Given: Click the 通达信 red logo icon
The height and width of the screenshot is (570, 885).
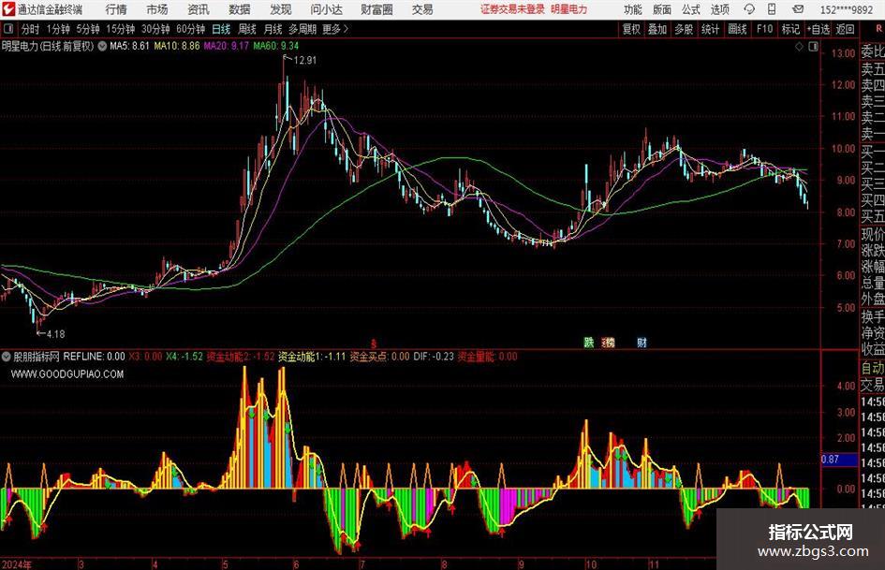Looking at the screenshot, I should 8,9.
